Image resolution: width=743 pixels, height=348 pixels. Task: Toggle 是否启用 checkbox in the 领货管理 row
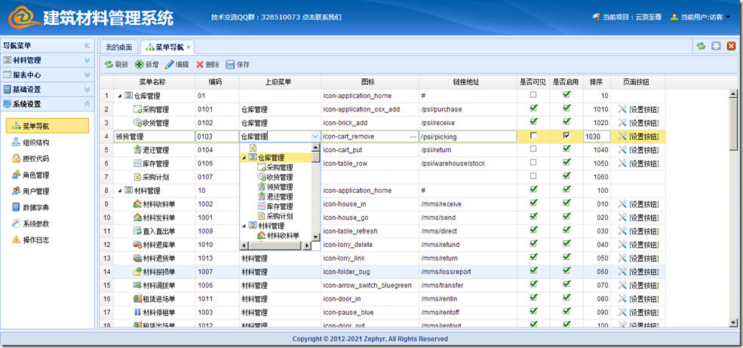tap(566, 136)
